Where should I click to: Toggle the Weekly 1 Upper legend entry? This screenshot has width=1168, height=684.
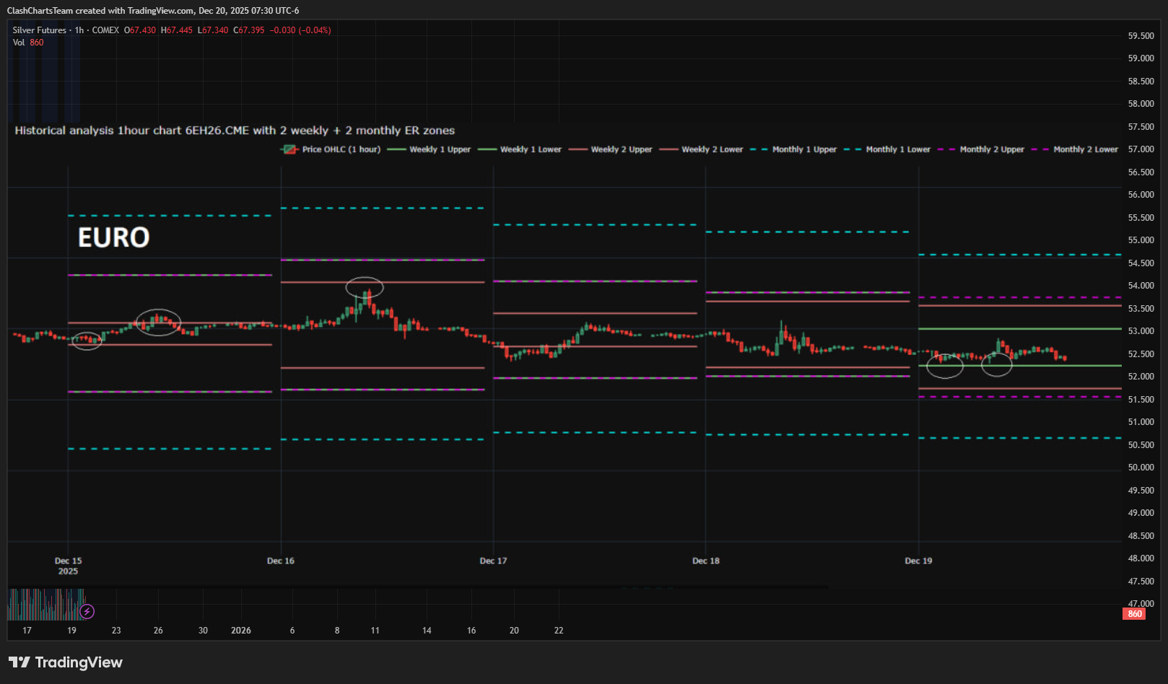(429, 149)
